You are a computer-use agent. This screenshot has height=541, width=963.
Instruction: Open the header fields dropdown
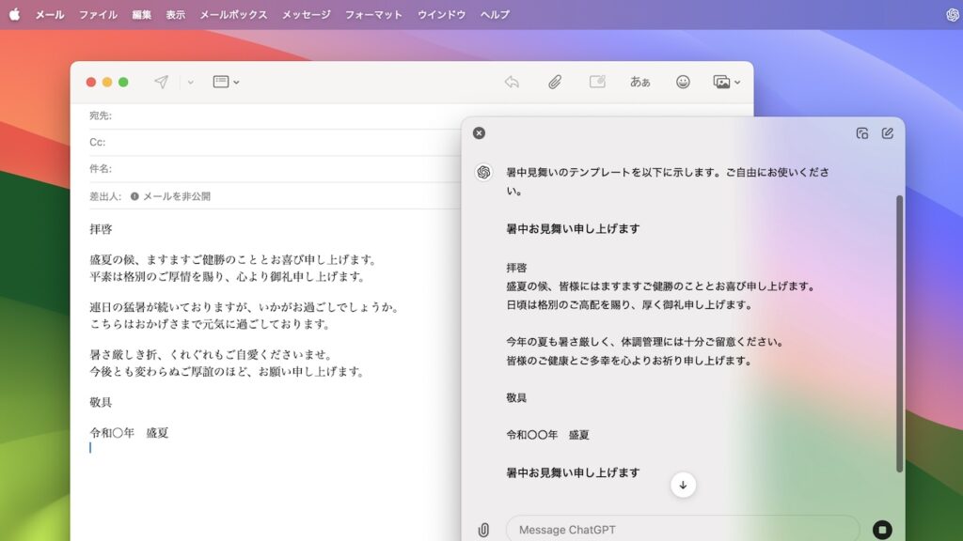point(224,82)
